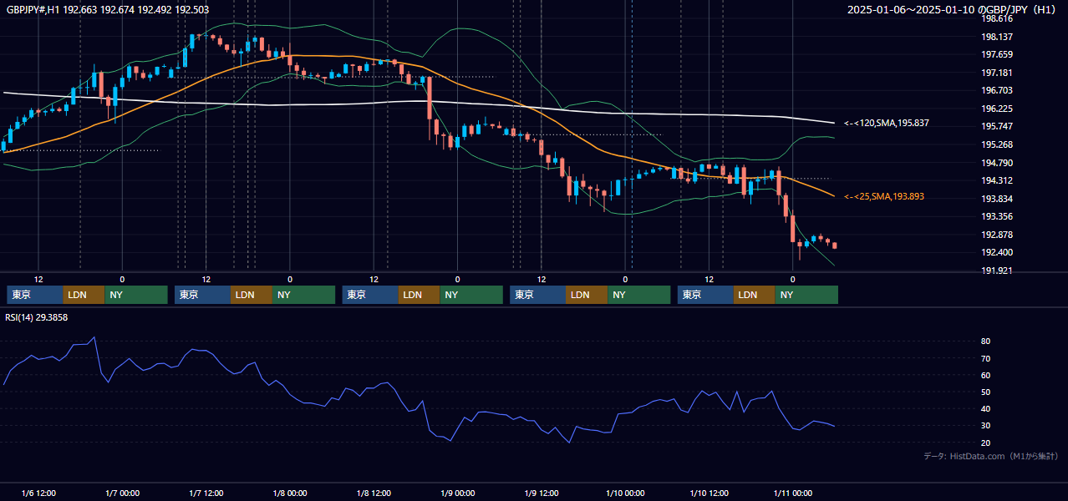Click the 1/9 00:00 time axis label
Viewport: 1068px width, 501px height.
pos(457,493)
